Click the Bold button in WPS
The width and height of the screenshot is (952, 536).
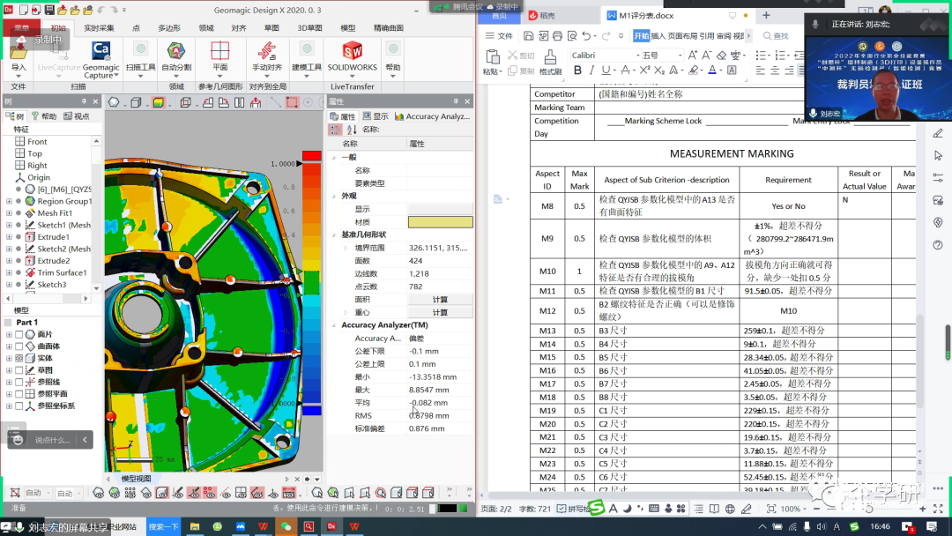576,71
